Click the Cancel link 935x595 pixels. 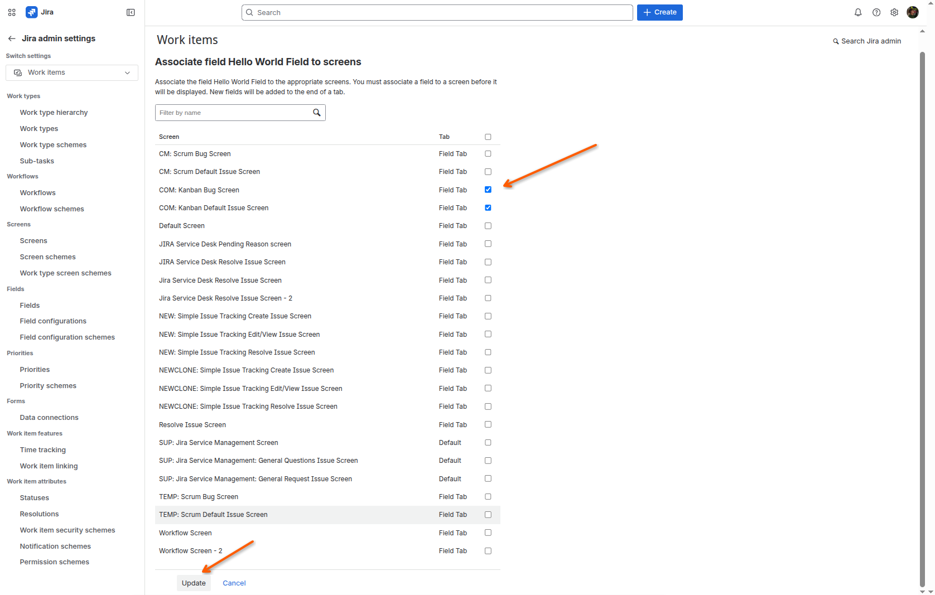234,583
